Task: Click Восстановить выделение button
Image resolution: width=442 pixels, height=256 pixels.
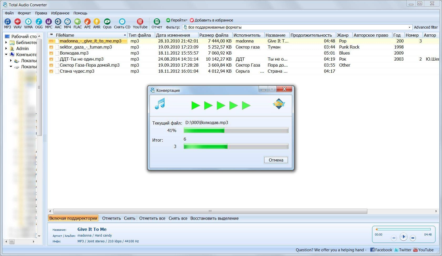Action: tap(214, 218)
